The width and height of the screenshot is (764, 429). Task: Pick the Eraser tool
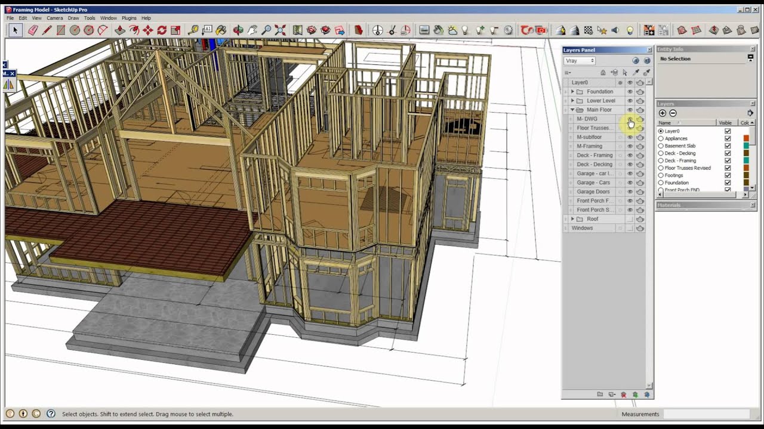pyautogui.click(x=32, y=30)
